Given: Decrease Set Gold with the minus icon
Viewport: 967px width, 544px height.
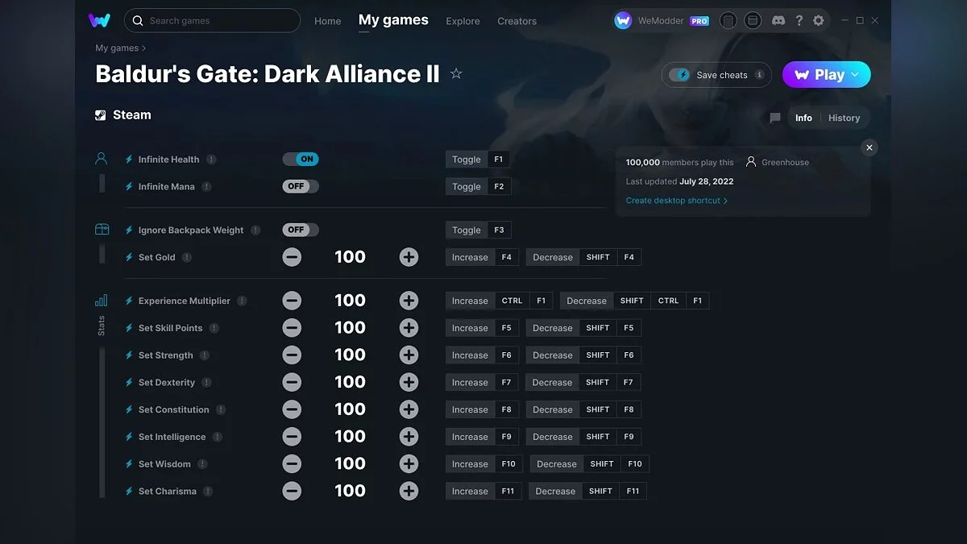Looking at the screenshot, I should tap(292, 257).
